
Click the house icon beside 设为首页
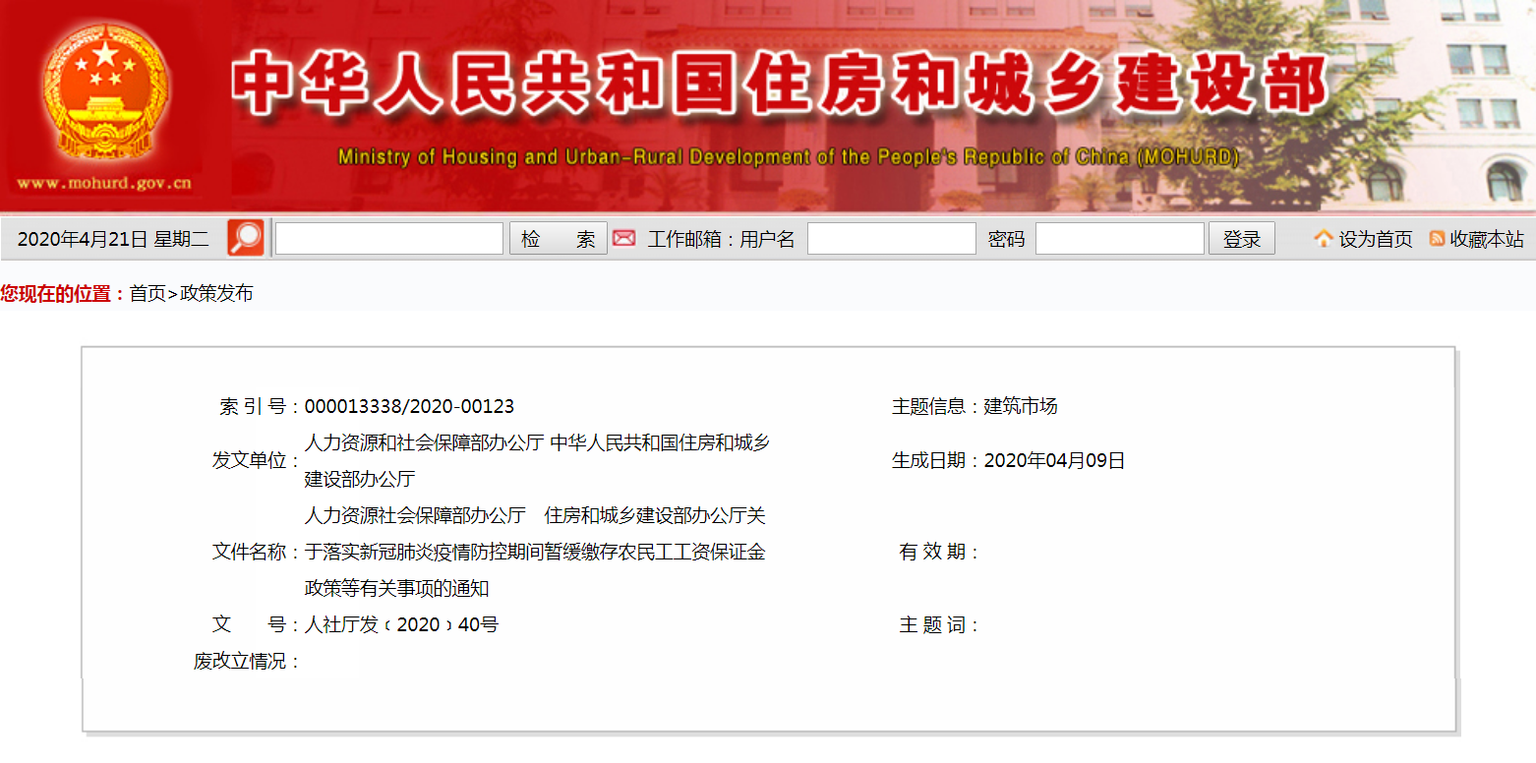[x=1324, y=239]
